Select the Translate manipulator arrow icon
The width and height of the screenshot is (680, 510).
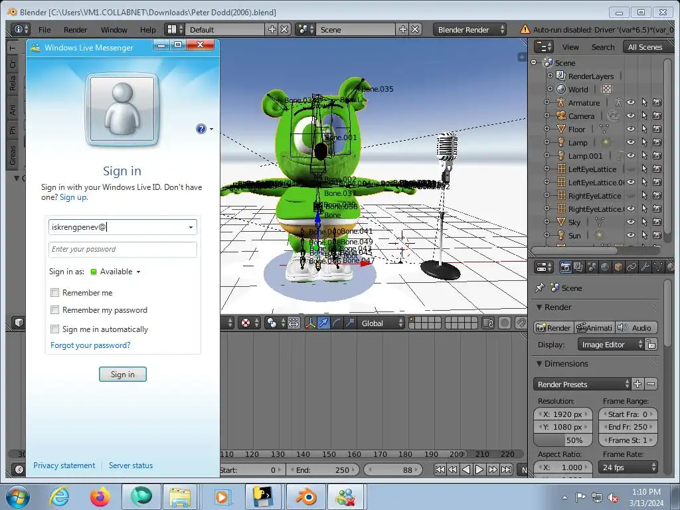coord(323,323)
